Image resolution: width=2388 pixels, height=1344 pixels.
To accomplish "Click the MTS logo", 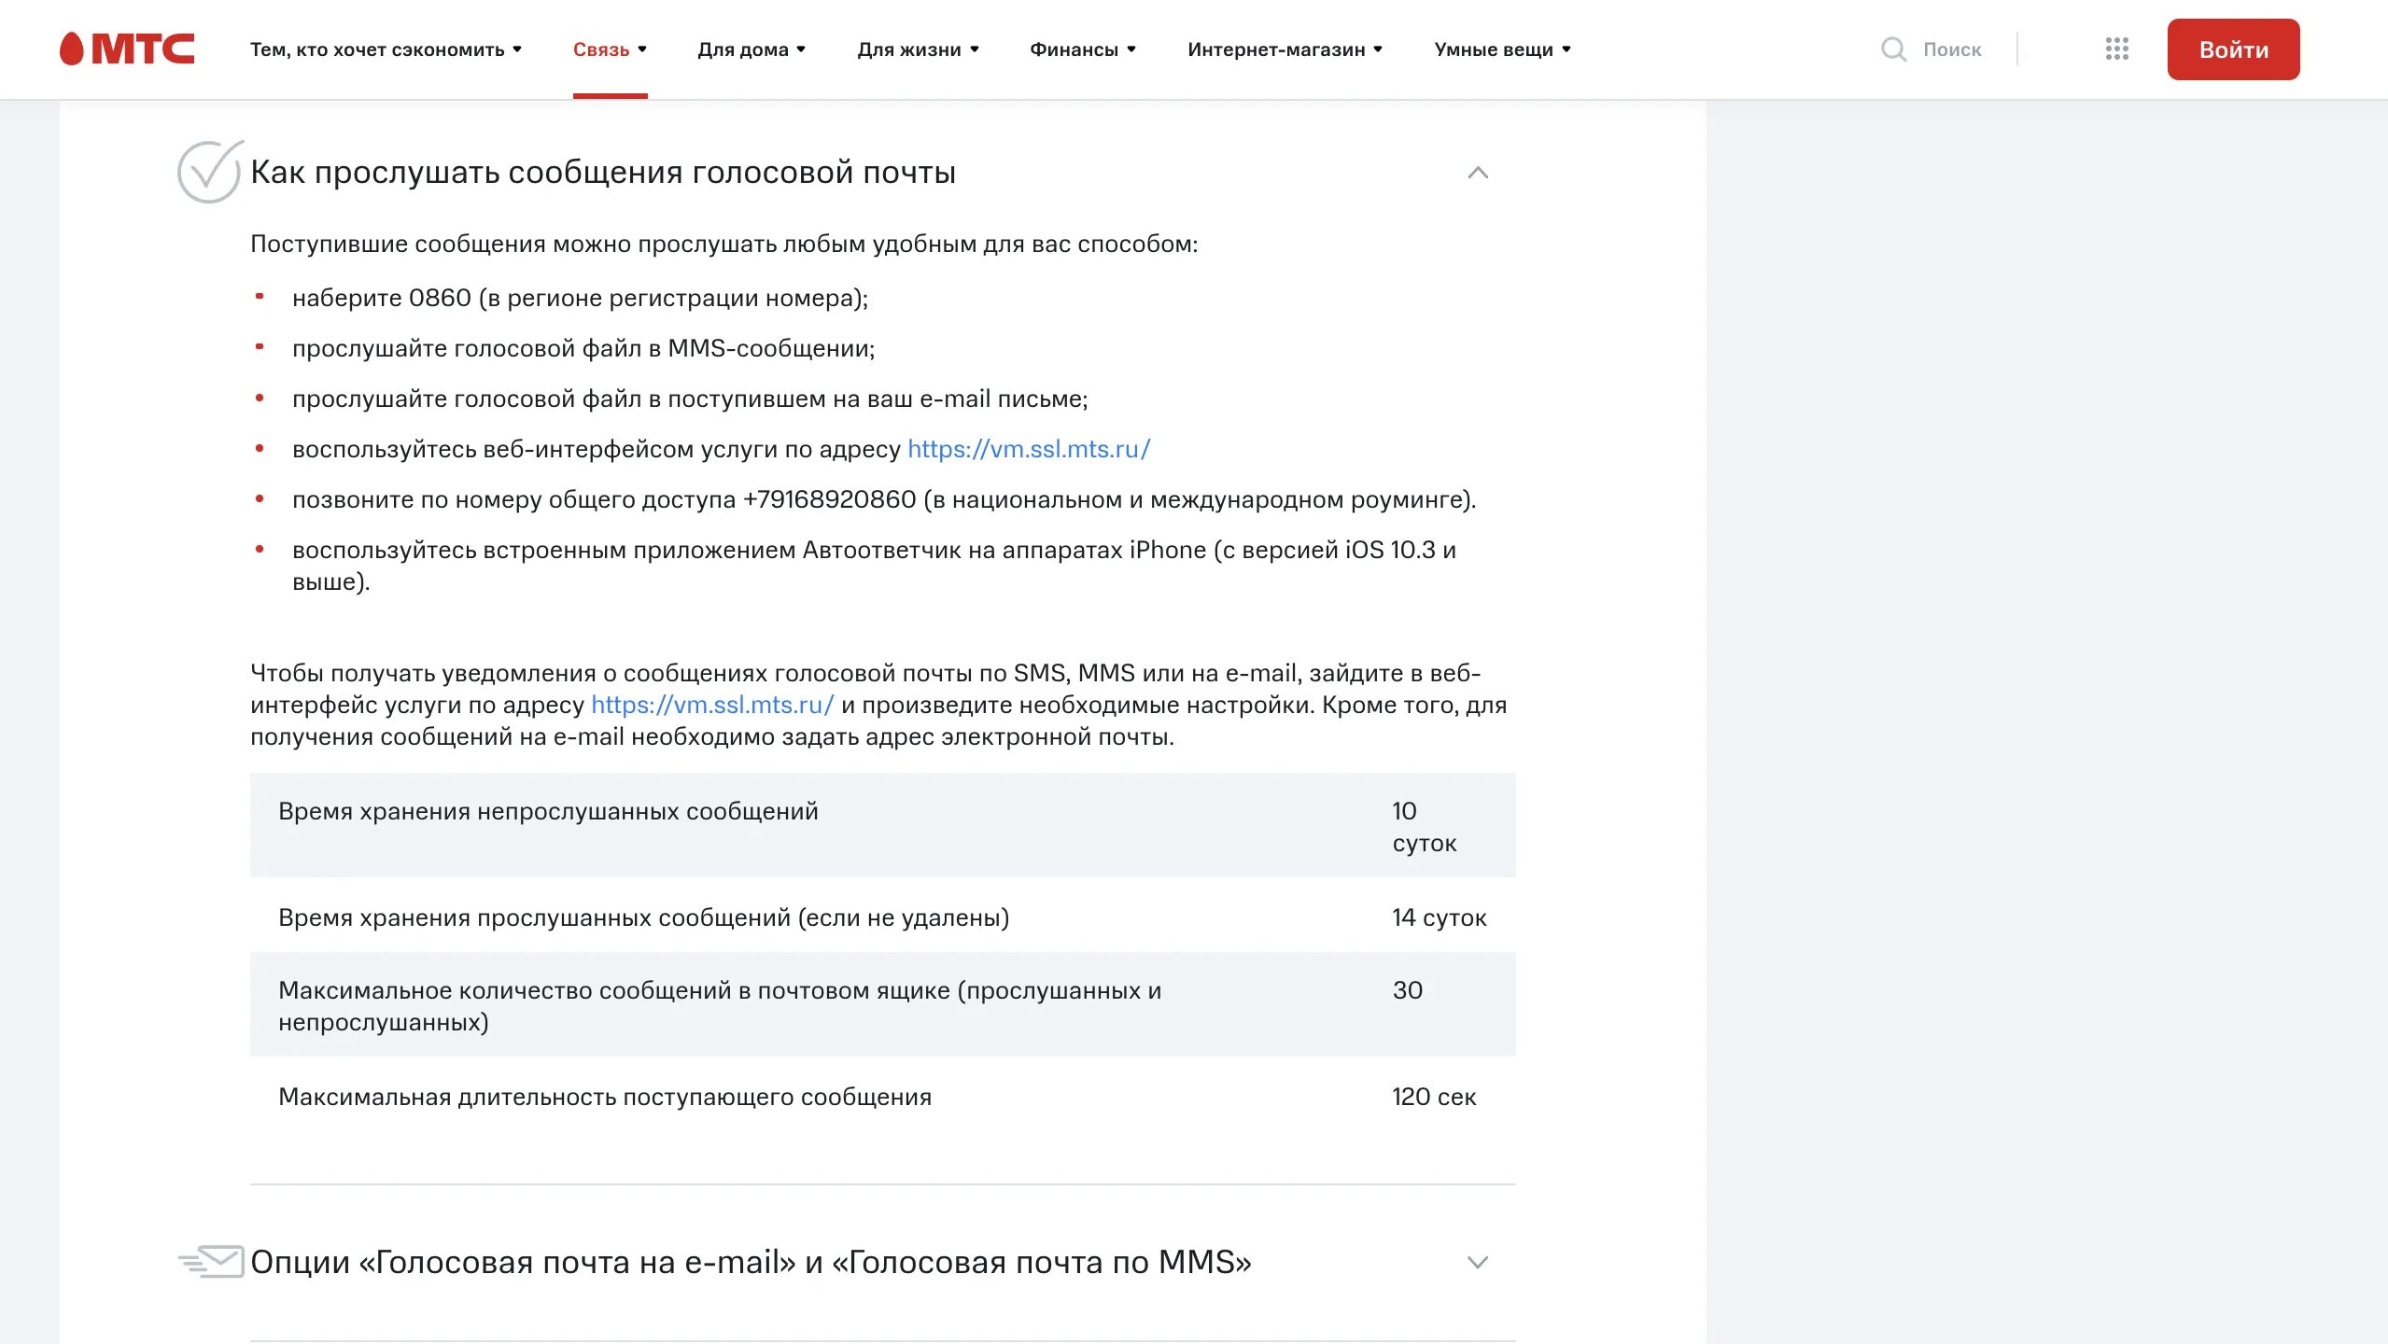I will point(127,49).
